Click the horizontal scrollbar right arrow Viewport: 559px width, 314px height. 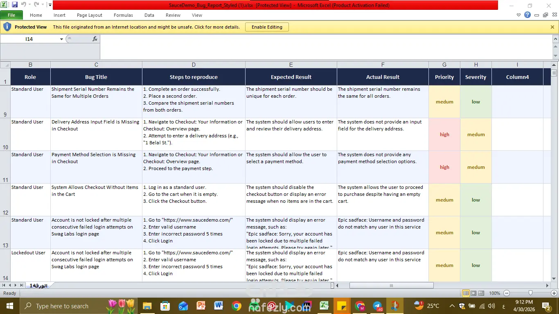[548, 285]
